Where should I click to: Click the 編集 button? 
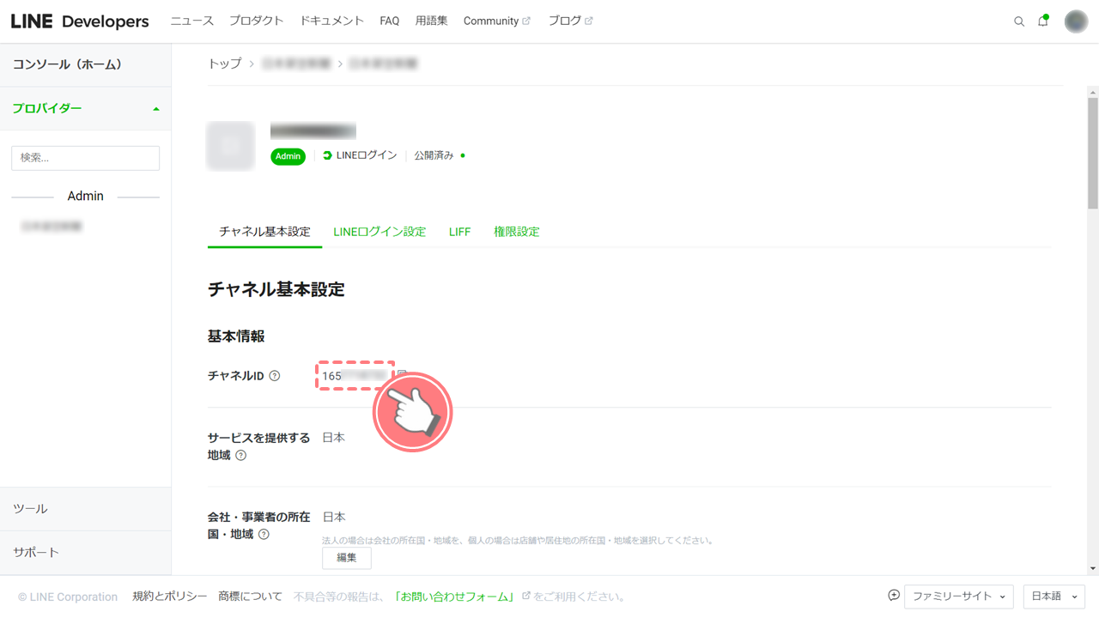(347, 558)
